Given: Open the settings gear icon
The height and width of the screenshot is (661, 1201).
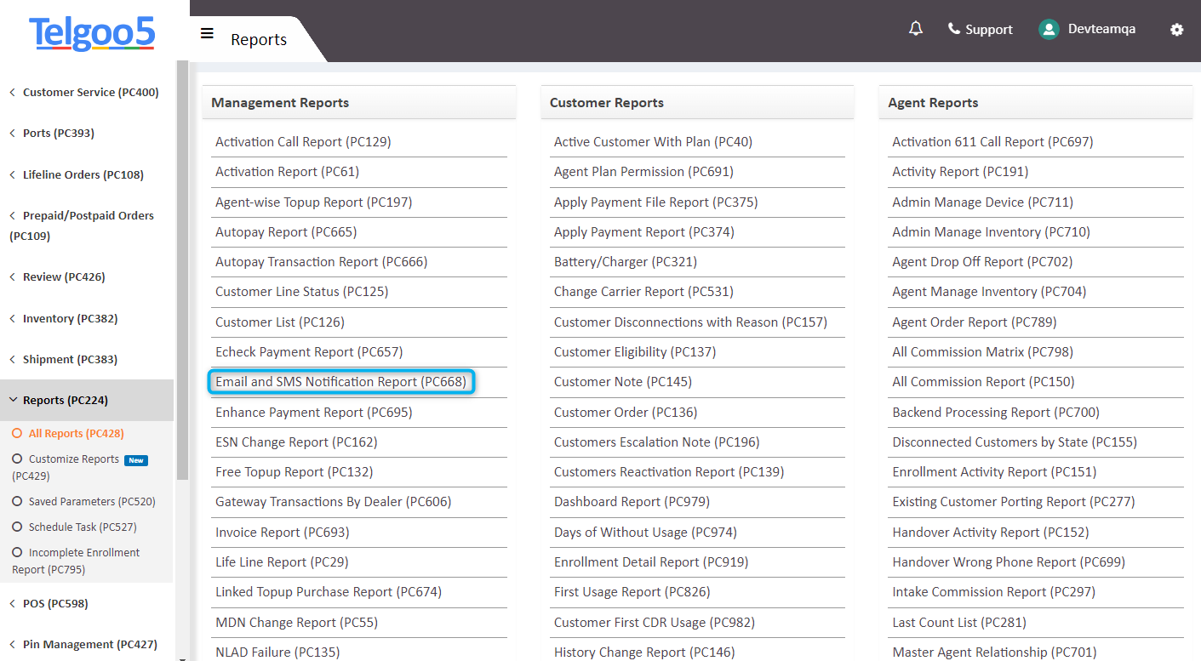Looking at the screenshot, I should click(x=1177, y=30).
